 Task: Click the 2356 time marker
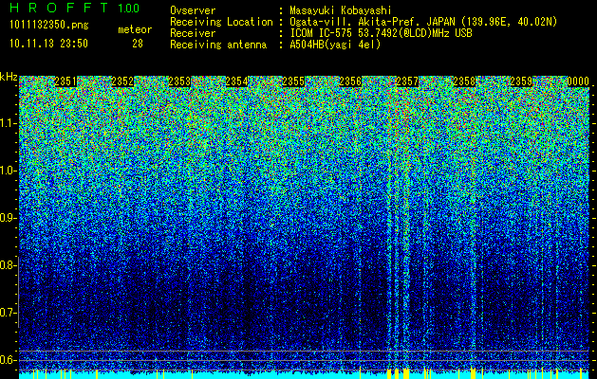click(x=350, y=81)
